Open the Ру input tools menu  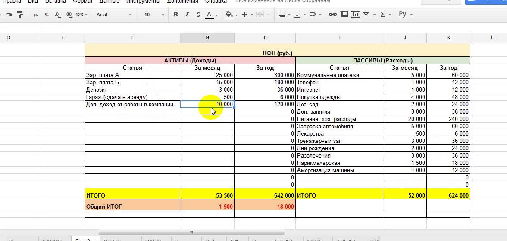[x=405, y=15]
